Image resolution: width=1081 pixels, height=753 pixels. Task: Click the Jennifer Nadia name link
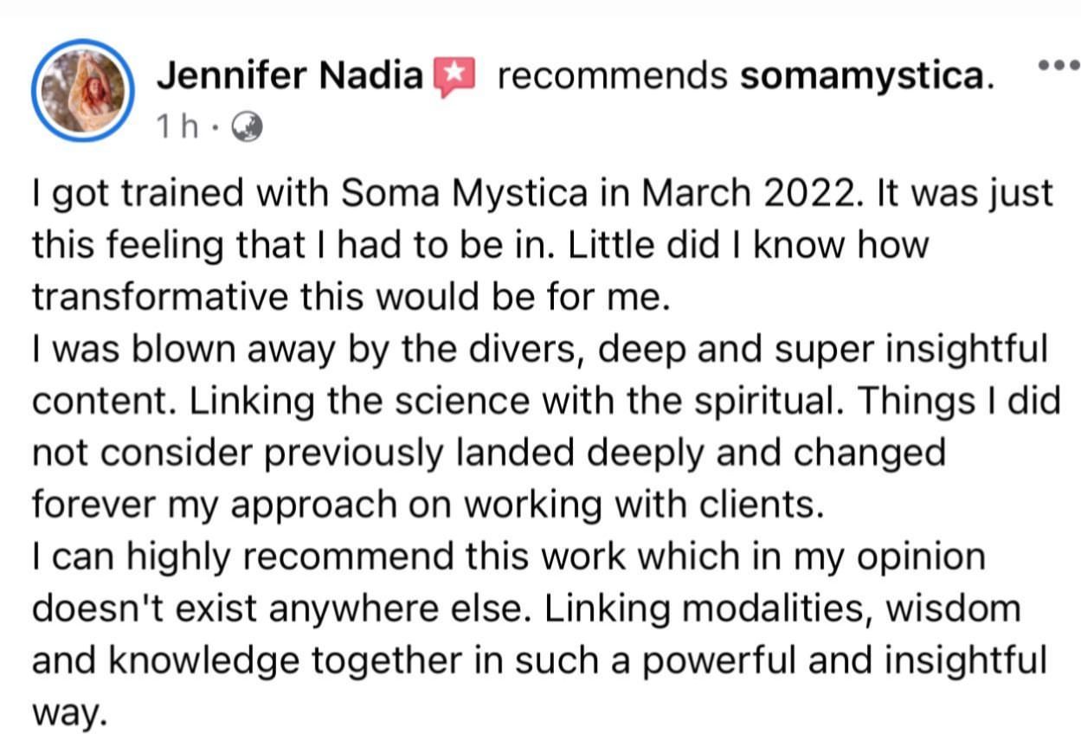tap(289, 78)
